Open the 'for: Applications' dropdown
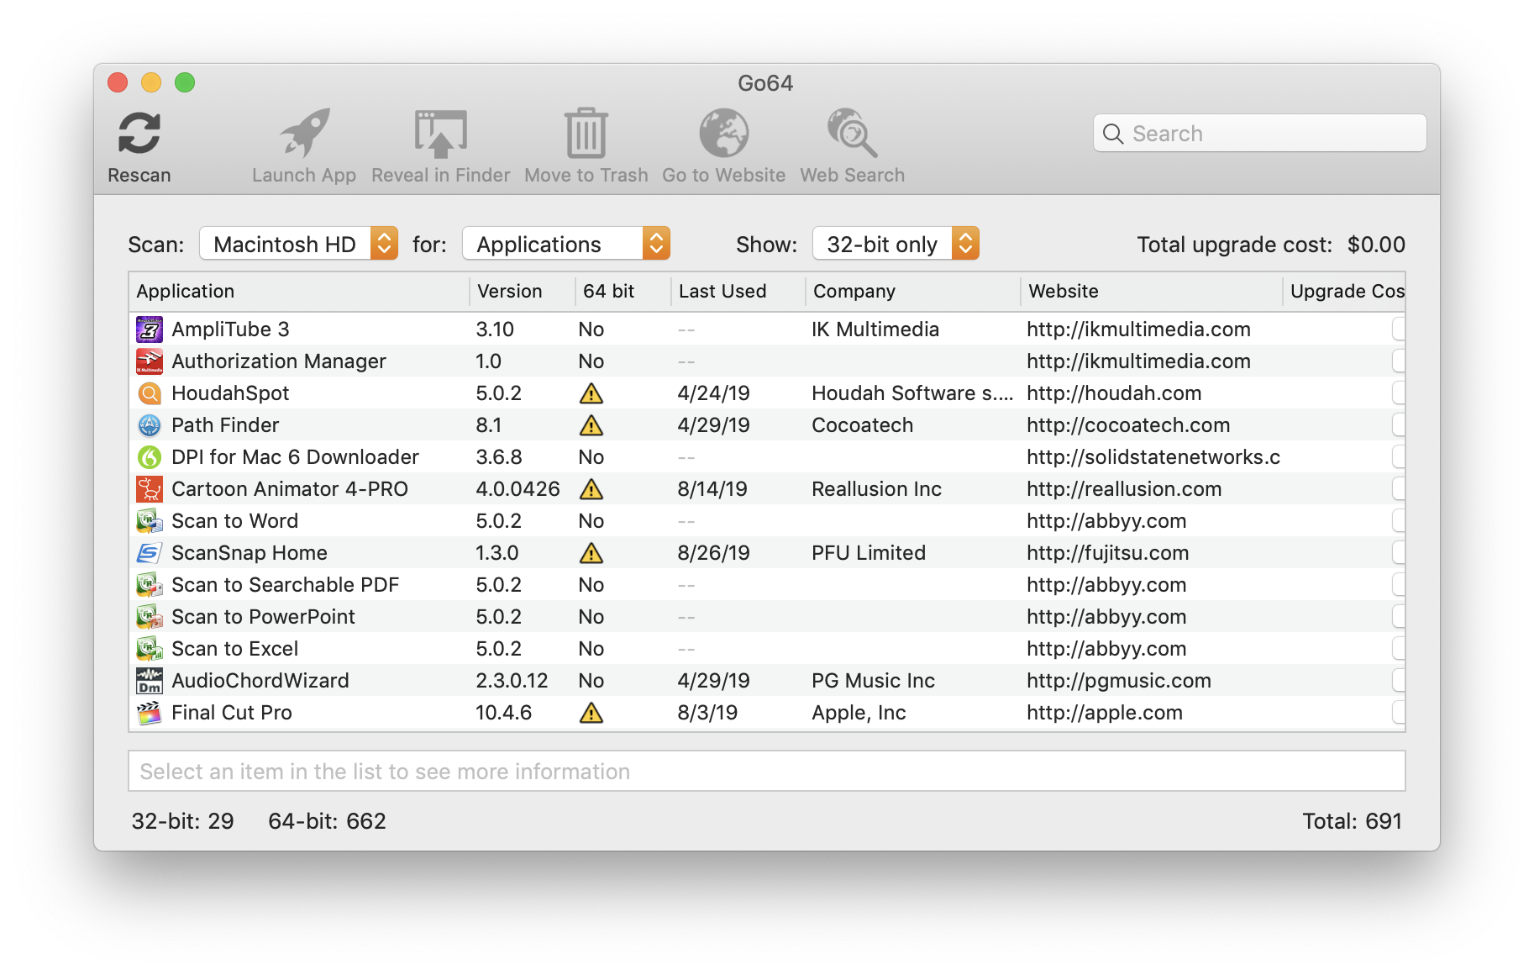Image resolution: width=1534 pixels, height=975 pixels. [566, 244]
